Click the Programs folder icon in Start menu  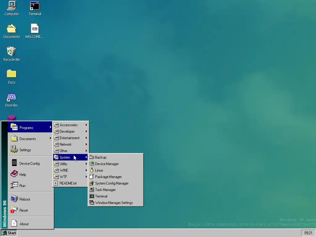click(x=14, y=127)
